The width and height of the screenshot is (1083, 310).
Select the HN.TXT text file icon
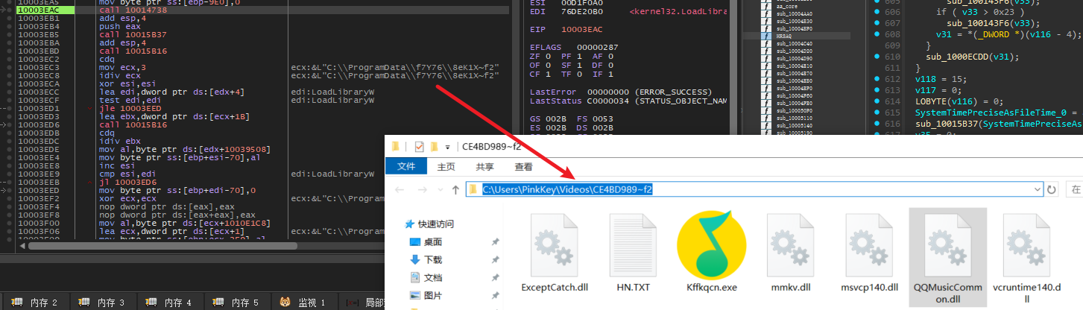633,244
